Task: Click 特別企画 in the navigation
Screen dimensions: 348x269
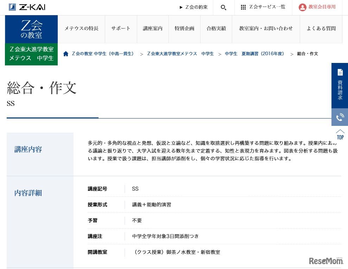Action: (x=184, y=28)
